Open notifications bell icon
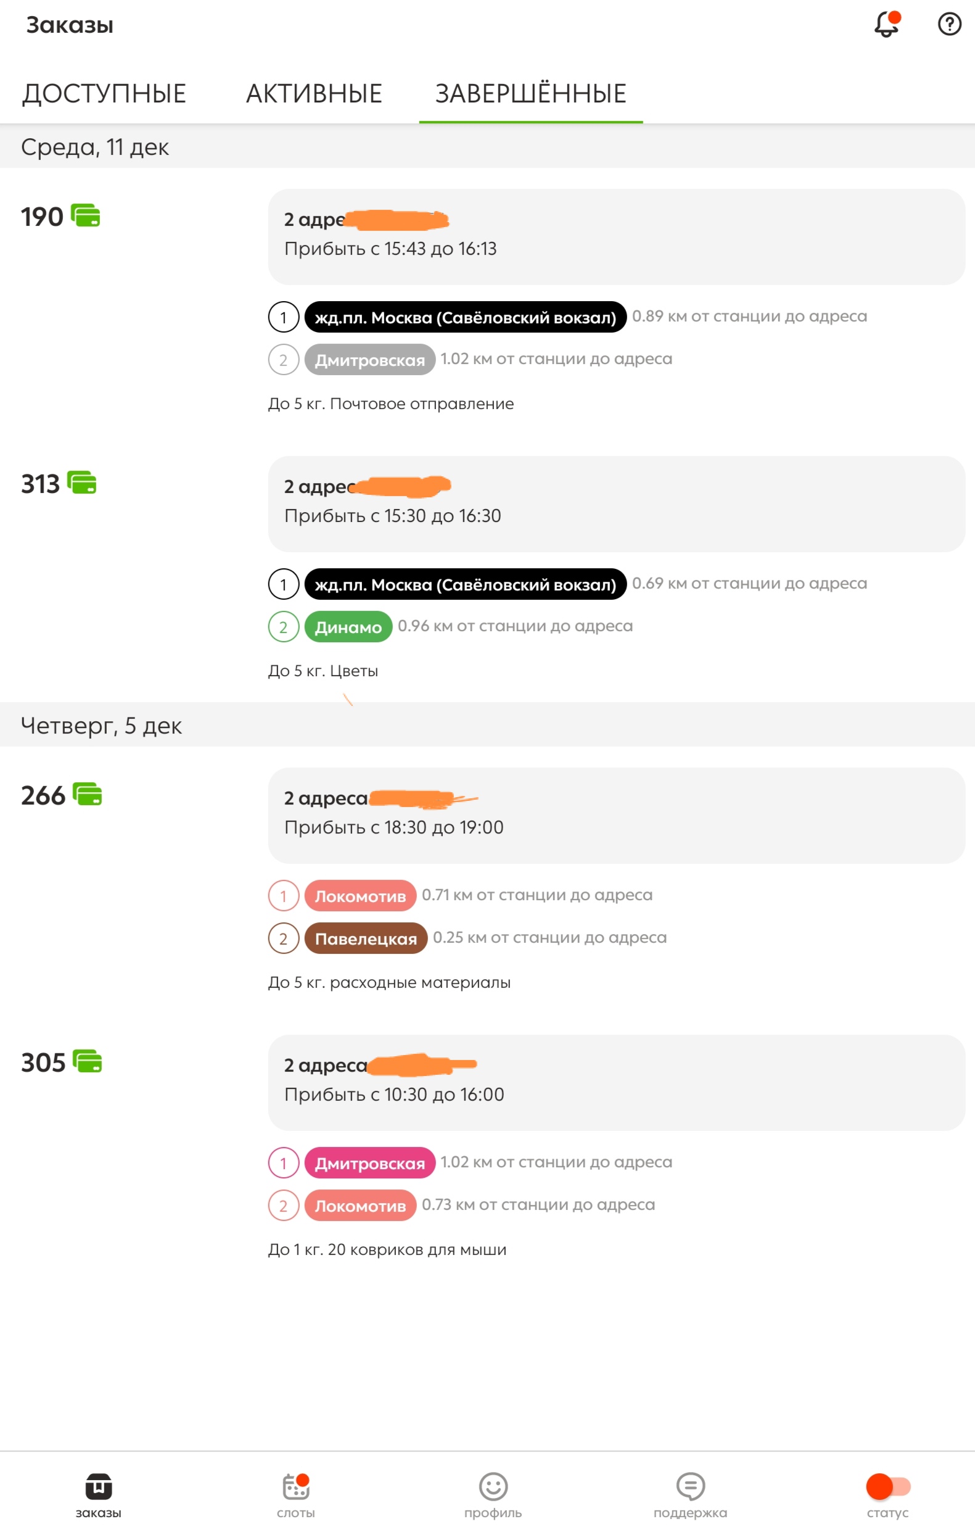 pyautogui.click(x=886, y=24)
